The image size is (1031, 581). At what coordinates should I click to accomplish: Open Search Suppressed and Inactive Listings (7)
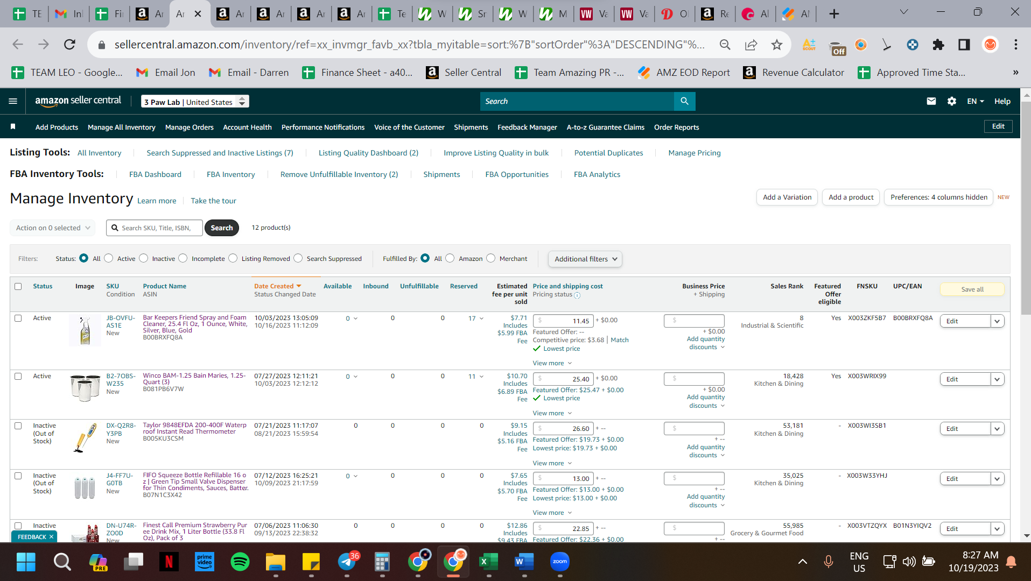point(220,153)
